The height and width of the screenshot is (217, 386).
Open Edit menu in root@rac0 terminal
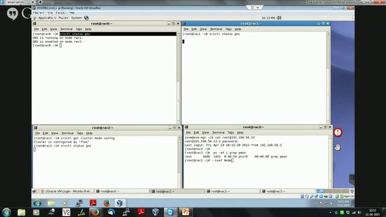44,29
